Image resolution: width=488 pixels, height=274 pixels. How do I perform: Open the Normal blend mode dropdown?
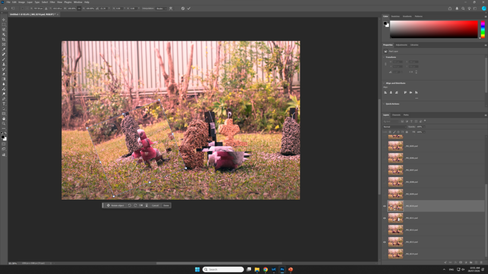pos(394,127)
